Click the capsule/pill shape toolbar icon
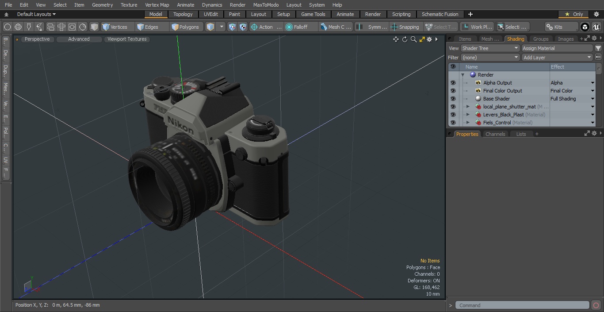The image size is (604, 312). click(x=50, y=27)
